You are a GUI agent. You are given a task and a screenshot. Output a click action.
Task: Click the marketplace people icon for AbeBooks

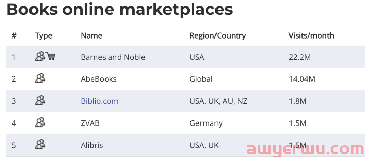coord(40,78)
